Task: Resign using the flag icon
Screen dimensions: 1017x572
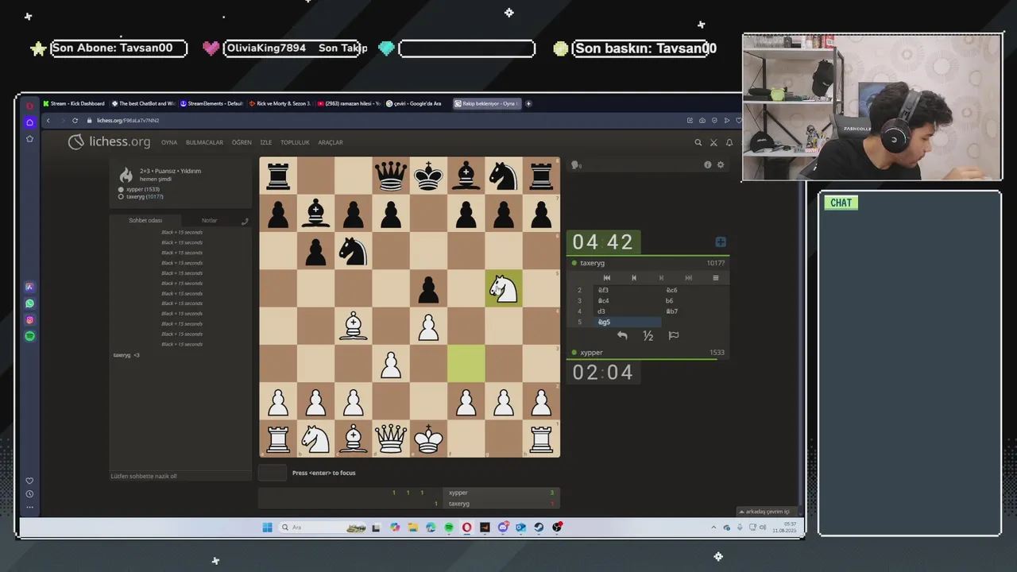Action: point(674,335)
